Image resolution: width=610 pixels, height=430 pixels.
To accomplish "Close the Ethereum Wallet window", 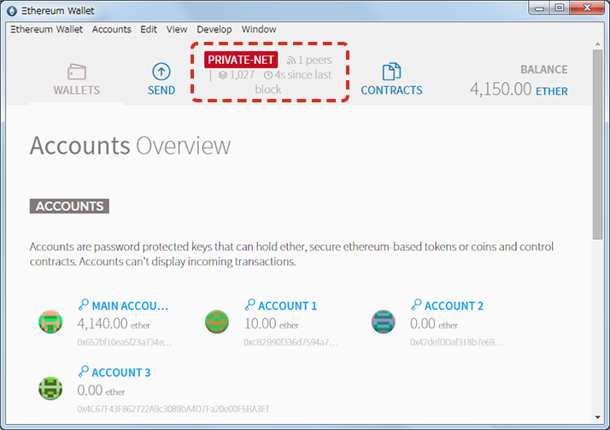I will coord(587,9).
